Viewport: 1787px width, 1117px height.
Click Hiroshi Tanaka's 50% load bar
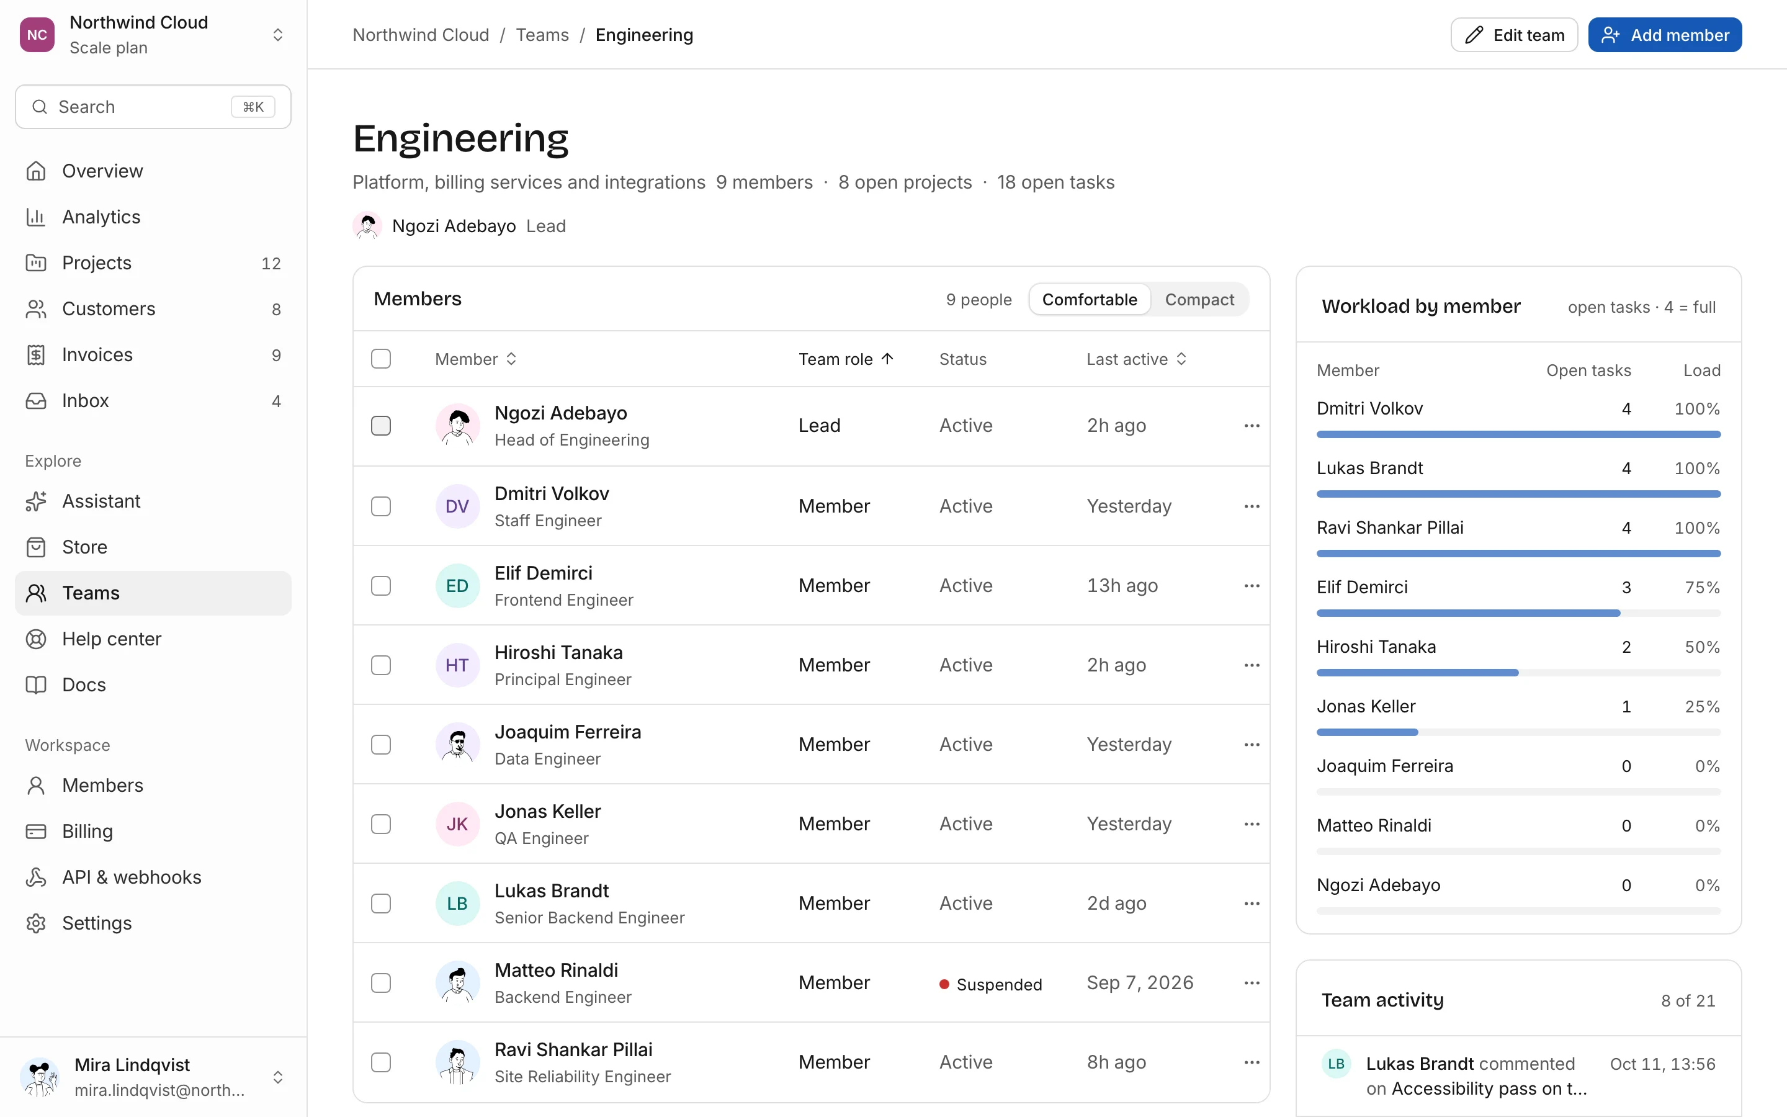point(1518,672)
